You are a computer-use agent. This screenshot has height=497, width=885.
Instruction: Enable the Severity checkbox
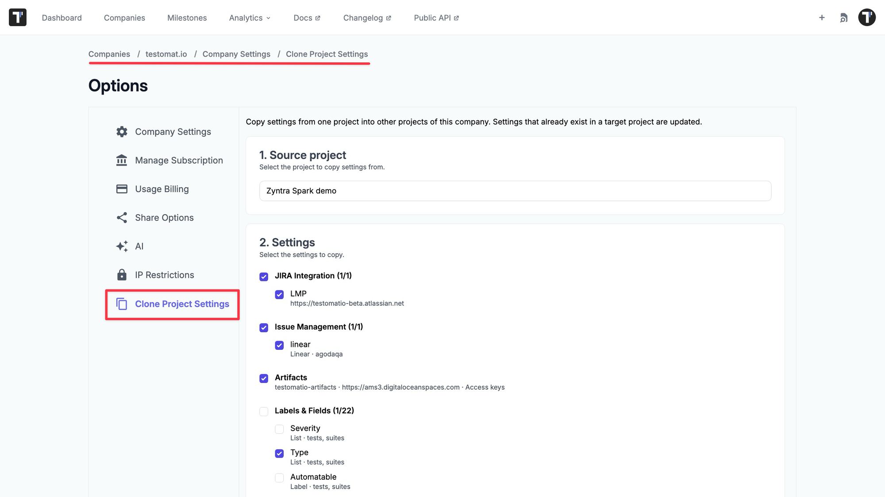pos(279,429)
